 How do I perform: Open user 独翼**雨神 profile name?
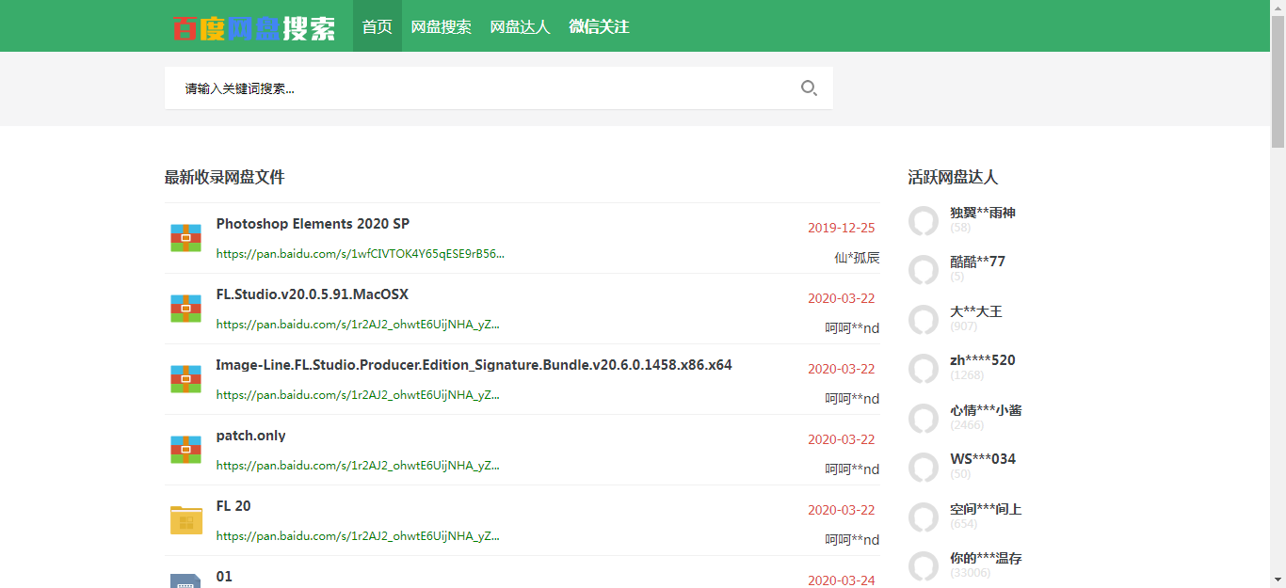pos(983,213)
